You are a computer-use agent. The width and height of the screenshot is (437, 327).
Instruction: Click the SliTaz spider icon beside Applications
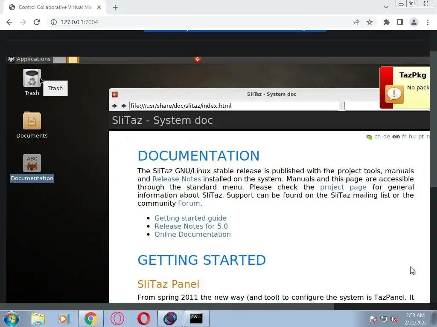11,59
